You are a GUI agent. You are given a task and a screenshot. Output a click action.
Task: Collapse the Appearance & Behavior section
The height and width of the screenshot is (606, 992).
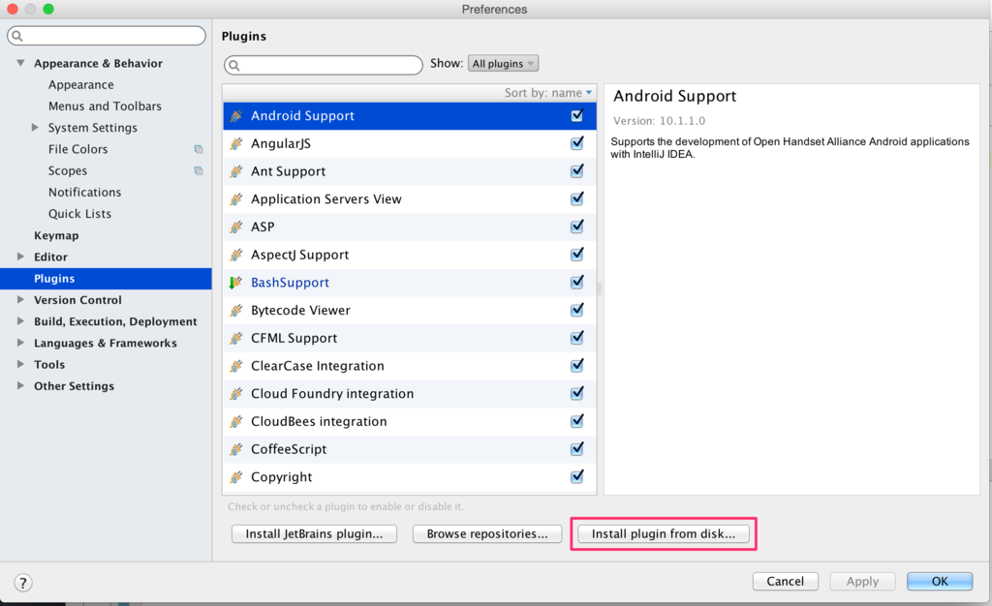click(x=21, y=64)
